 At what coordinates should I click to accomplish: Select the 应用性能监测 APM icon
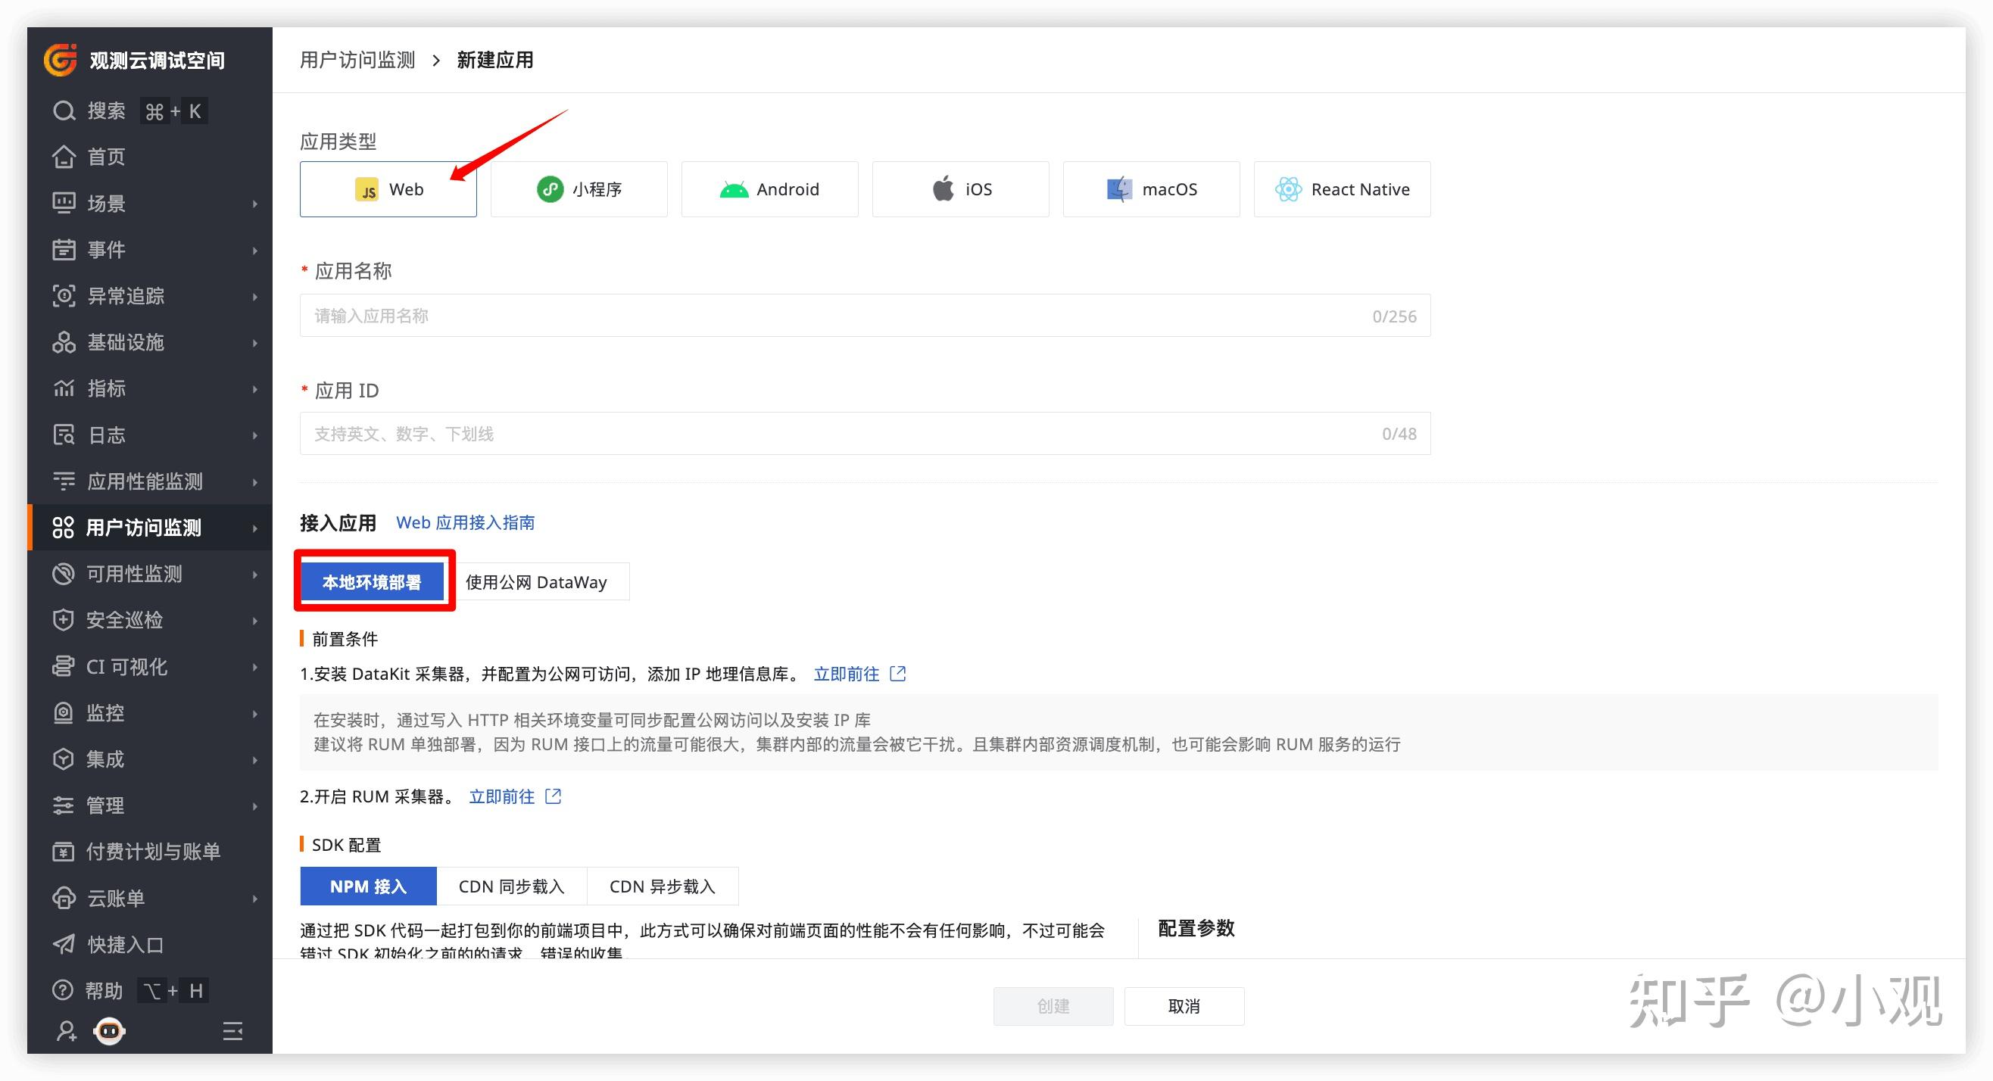tap(64, 481)
